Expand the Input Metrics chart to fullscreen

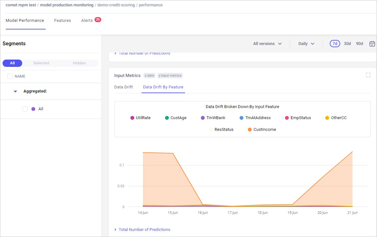point(368,75)
